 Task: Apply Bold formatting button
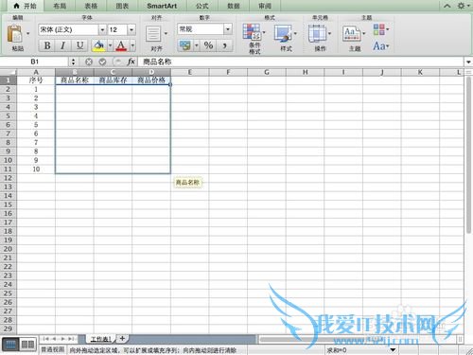click(47, 45)
